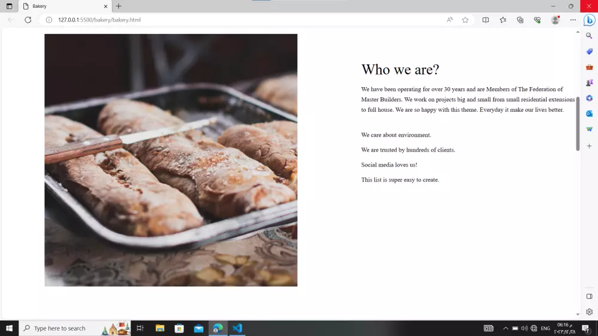This screenshot has height=336, width=598.
Task: Click the scrollbar up arrow
Action: coord(578,32)
